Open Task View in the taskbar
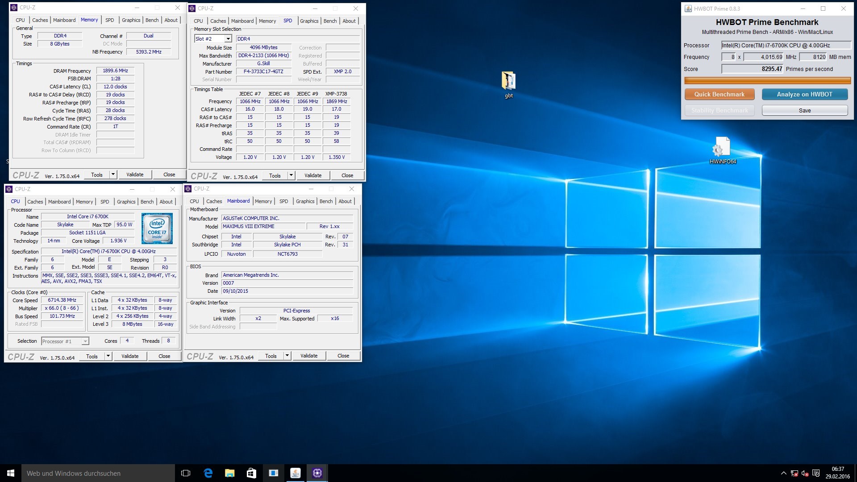 click(186, 473)
